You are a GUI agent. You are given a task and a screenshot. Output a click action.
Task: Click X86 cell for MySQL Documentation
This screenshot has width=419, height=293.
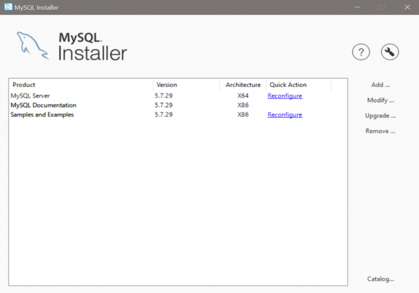point(243,105)
